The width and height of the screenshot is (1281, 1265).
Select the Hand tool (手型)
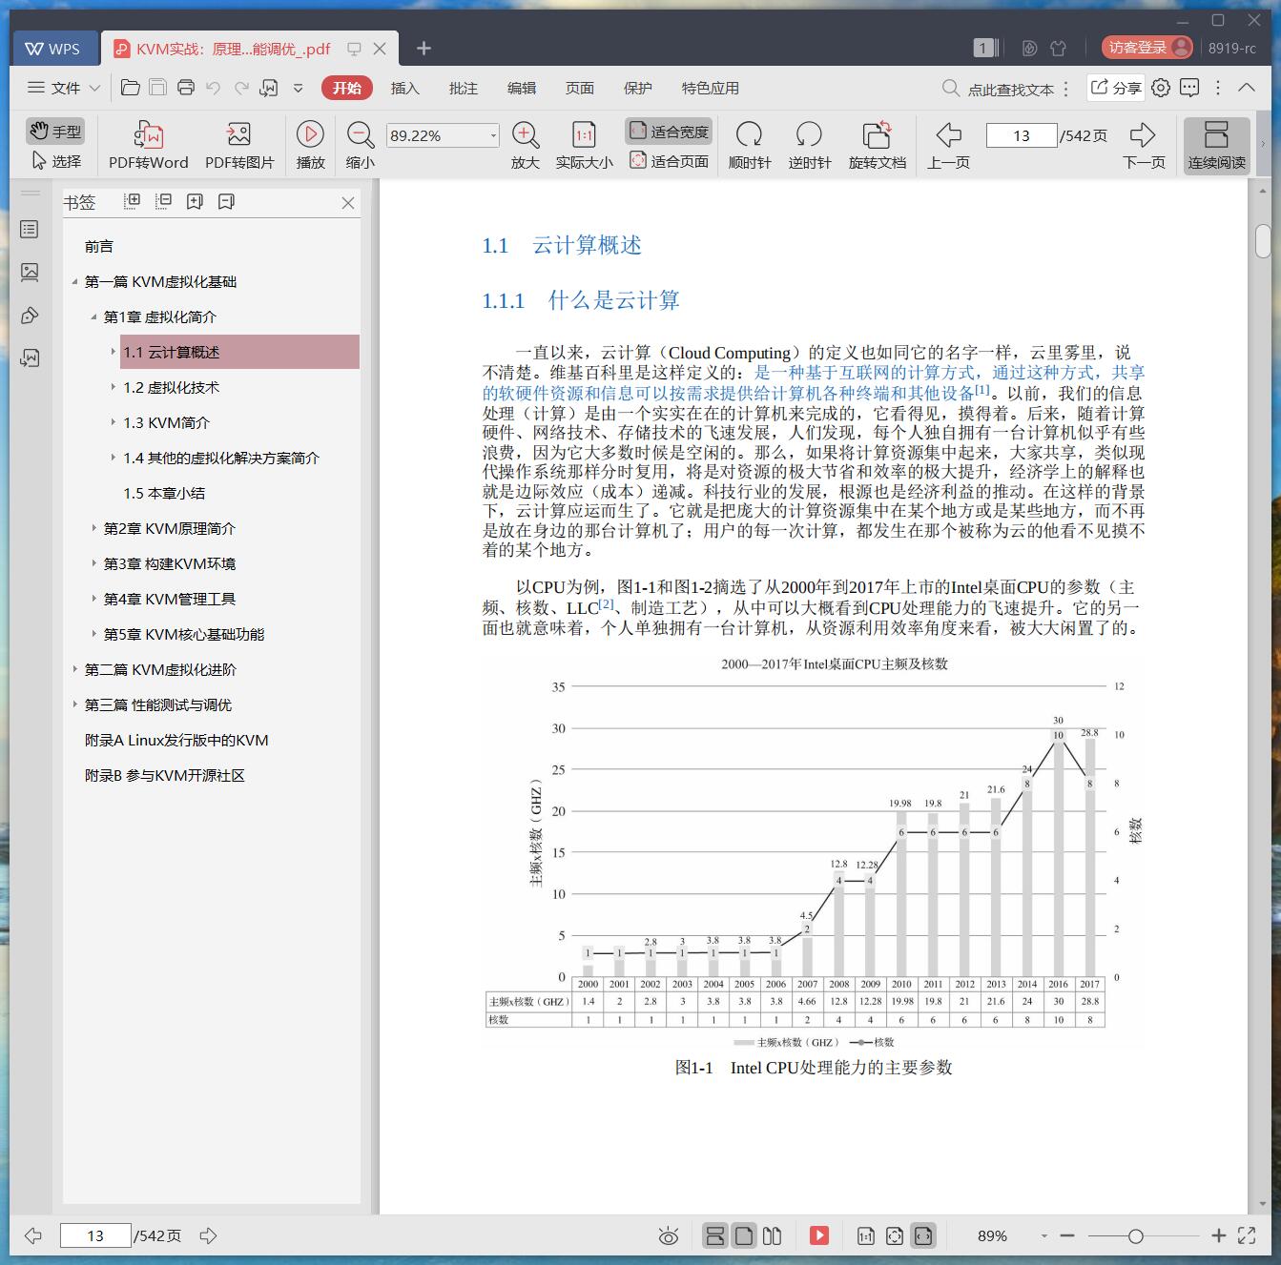[x=54, y=131]
